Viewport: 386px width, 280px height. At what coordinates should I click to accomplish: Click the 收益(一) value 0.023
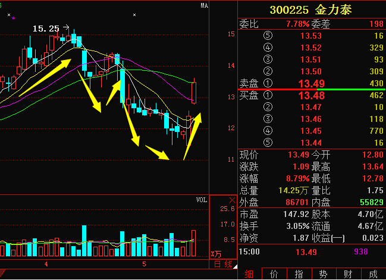373,238
